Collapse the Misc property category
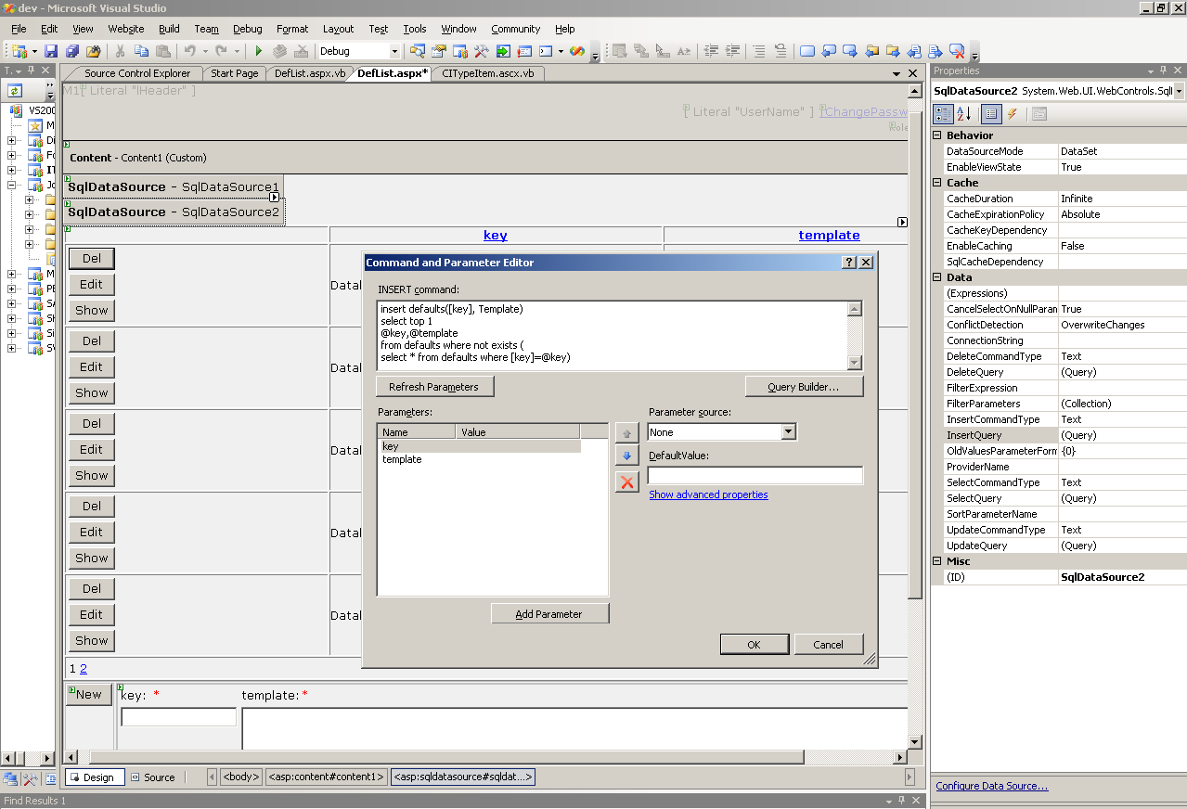The image size is (1187, 809). pos(937,561)
